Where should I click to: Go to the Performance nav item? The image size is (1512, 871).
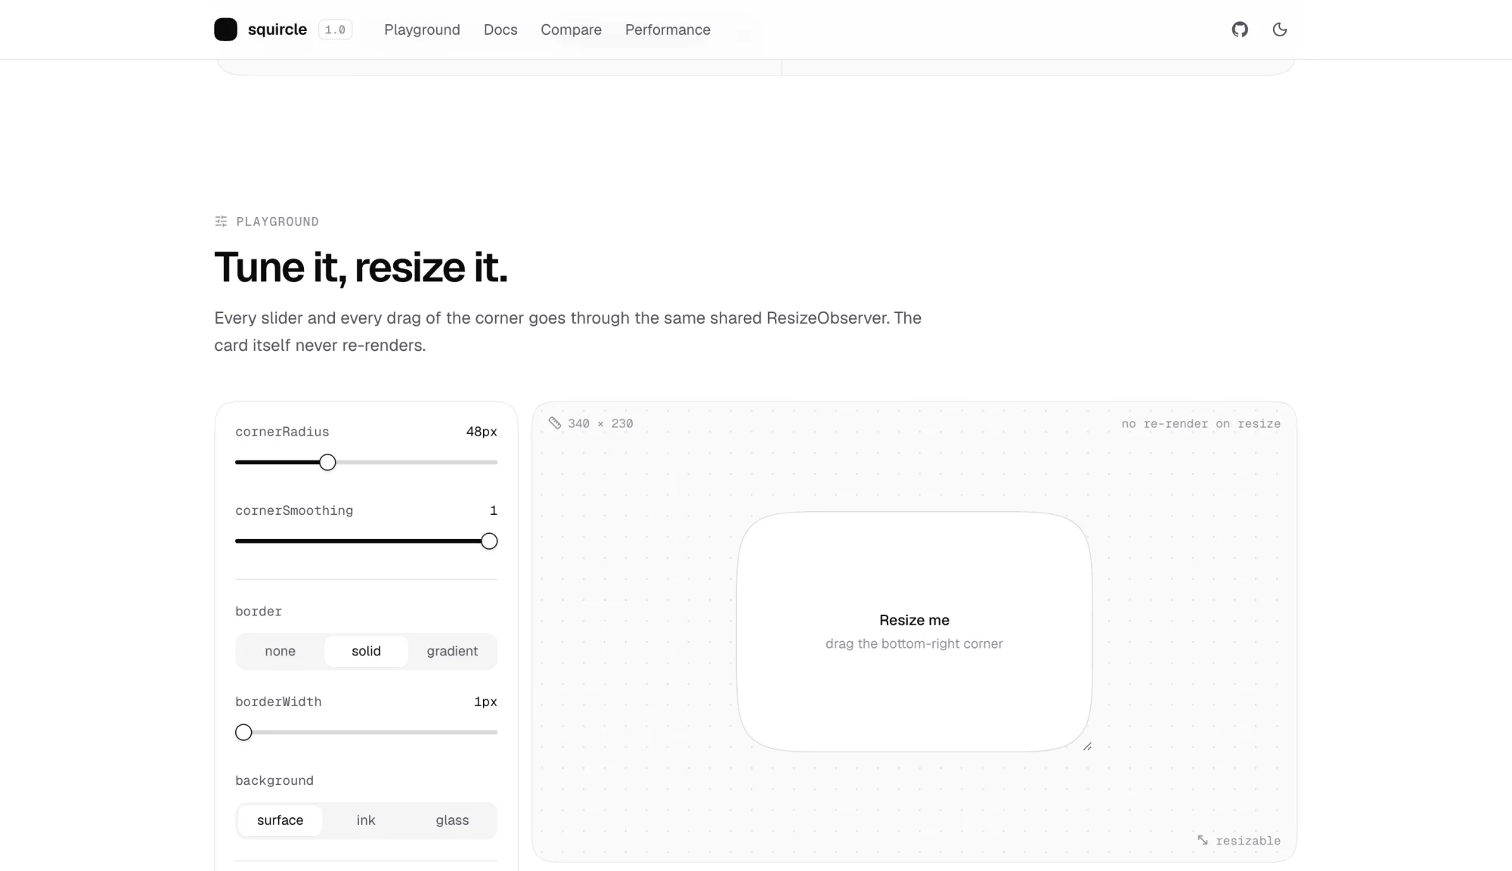668,29
